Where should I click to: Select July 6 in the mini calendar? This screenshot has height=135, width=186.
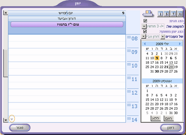tap(171, 58)
